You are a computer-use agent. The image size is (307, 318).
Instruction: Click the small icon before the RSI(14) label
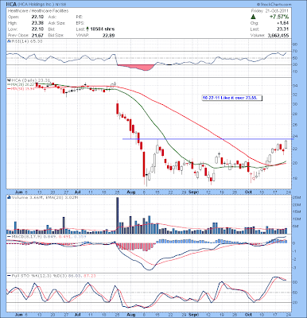click(x=9, y=41)
